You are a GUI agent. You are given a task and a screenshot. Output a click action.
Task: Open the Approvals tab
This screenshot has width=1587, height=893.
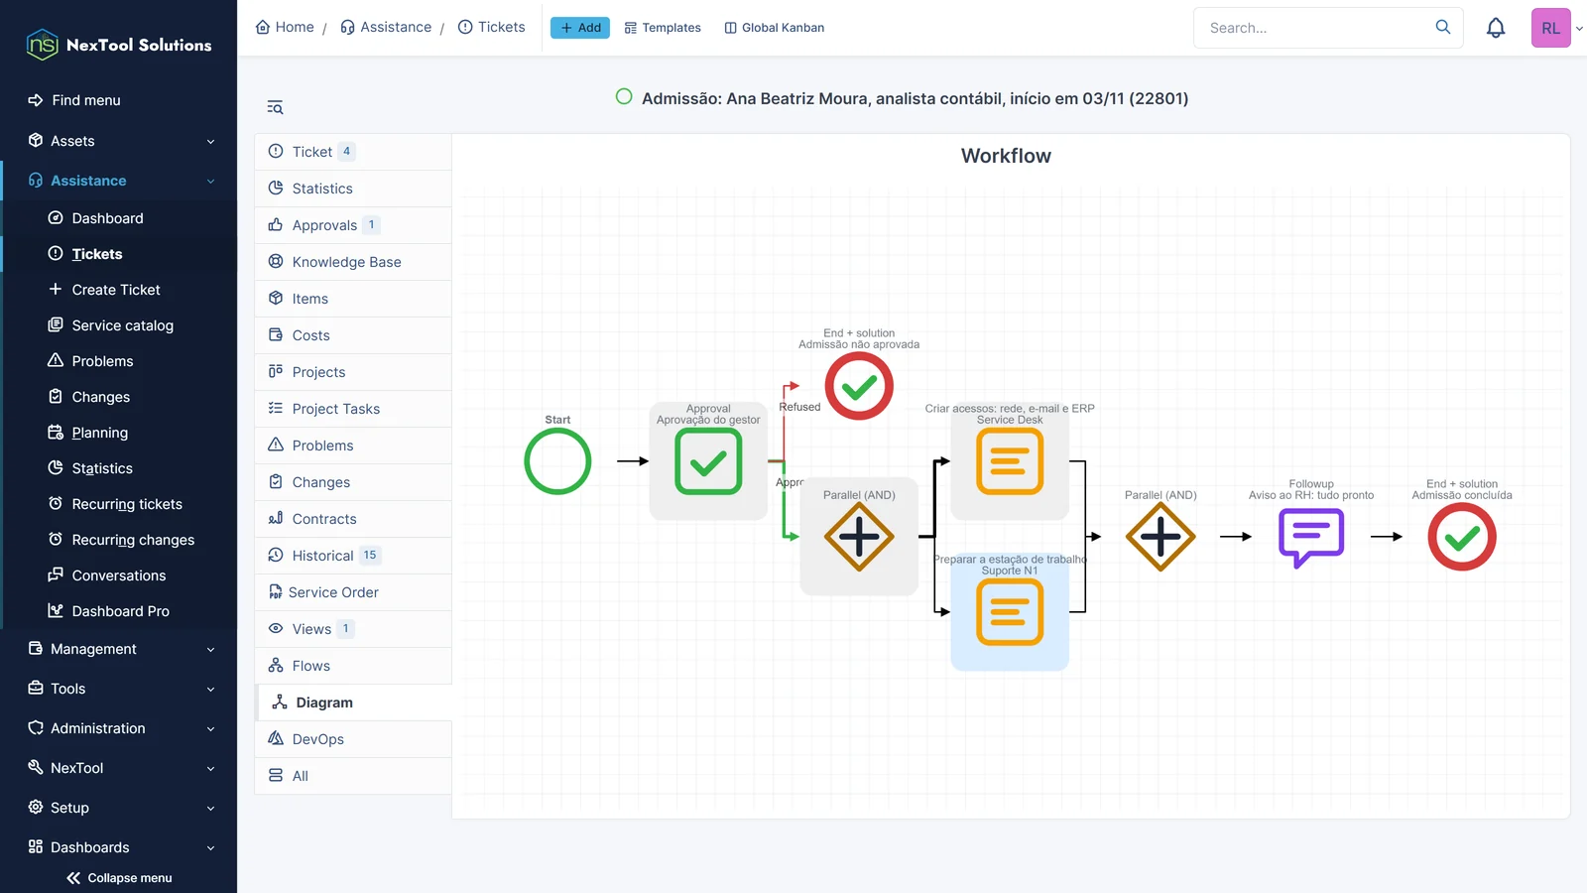(353, 225)
